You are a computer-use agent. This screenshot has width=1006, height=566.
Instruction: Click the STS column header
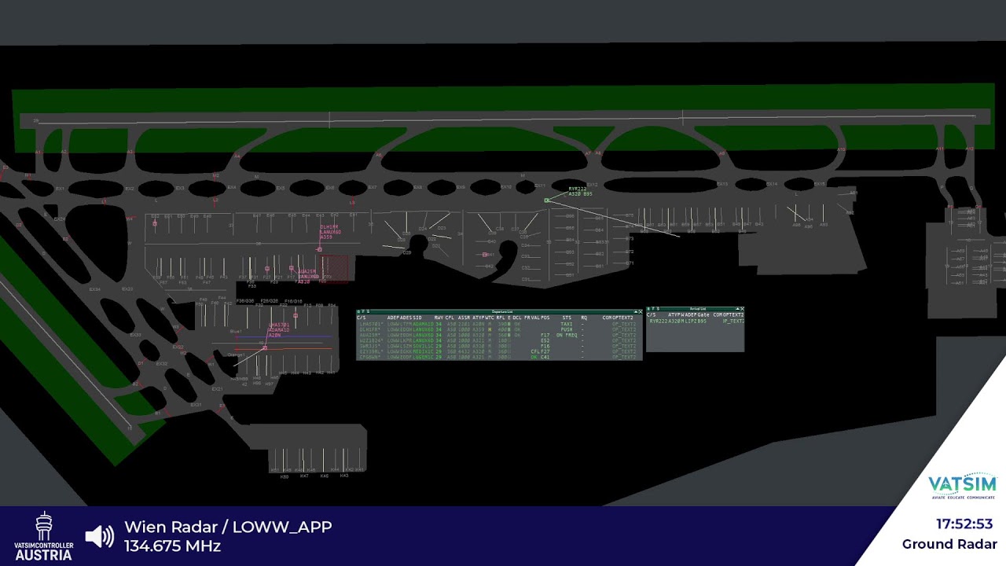tap(567, 318)
